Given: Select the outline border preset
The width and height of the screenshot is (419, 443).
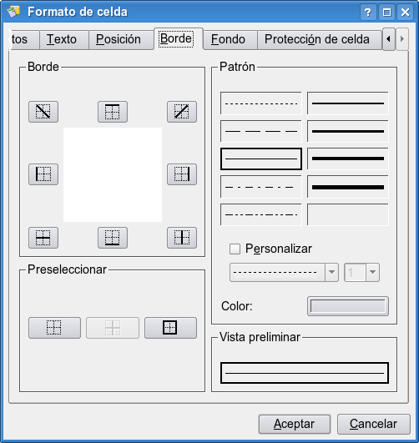Looking at the screenshot, I should pos(170,328).
